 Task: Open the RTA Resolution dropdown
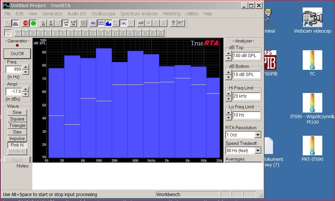point(258,135)
